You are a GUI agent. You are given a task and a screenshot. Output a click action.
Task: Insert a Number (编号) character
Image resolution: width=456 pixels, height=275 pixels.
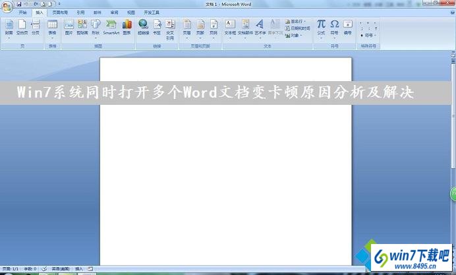click(347, 28)
